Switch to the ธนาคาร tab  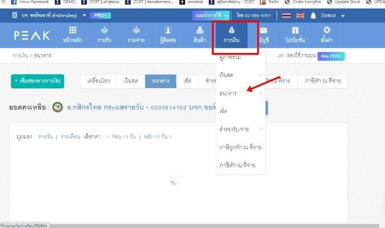pyautogui.click(x=160, y=81)
